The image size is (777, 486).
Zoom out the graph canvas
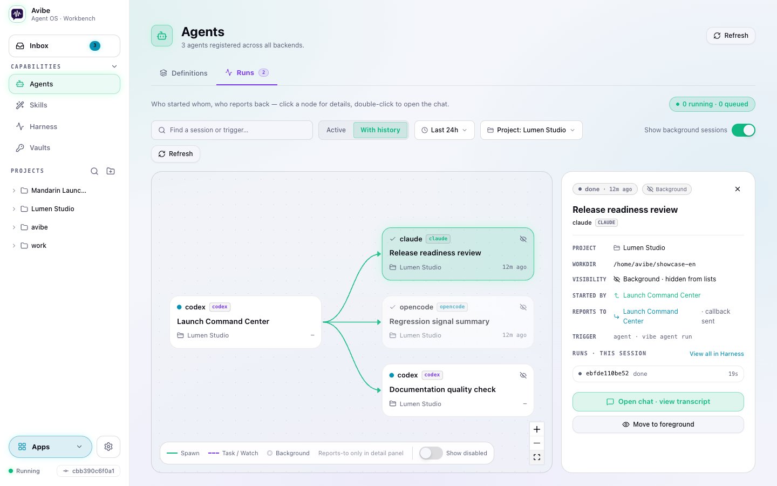click(x=537, y=443)
